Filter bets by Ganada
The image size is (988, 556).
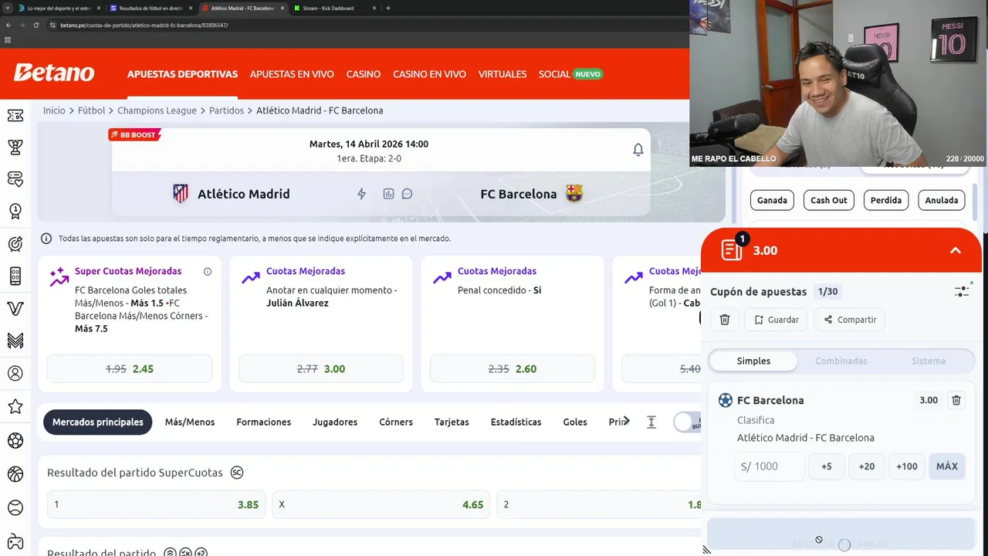[x=772, y=200]
